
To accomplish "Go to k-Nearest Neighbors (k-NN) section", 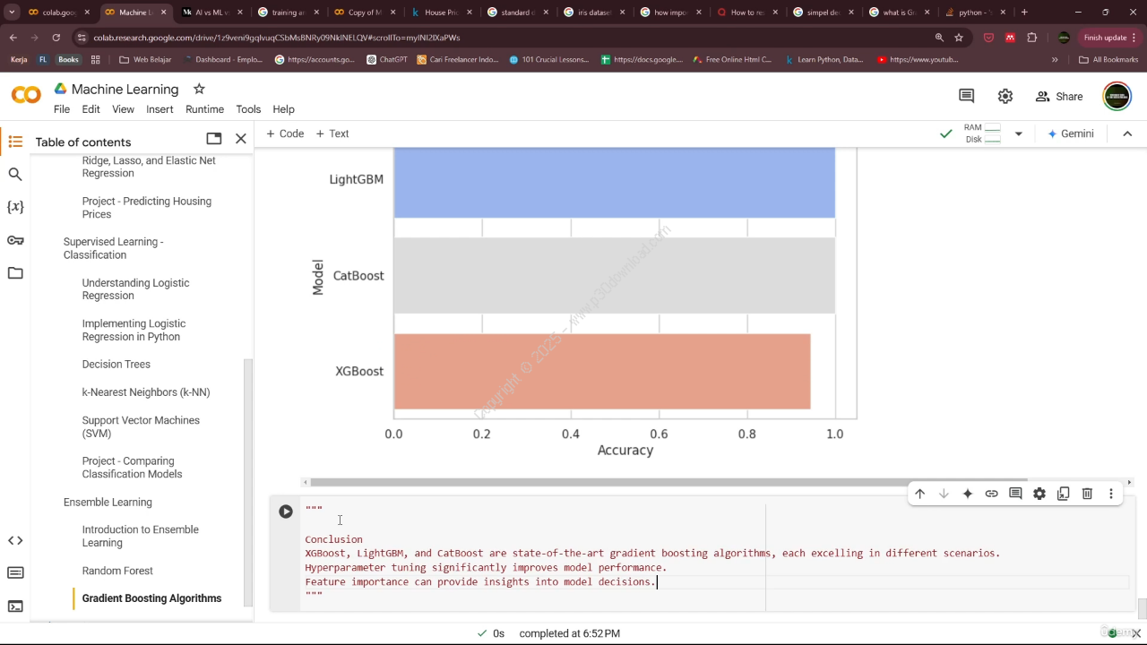I will (x=146, y=392).
